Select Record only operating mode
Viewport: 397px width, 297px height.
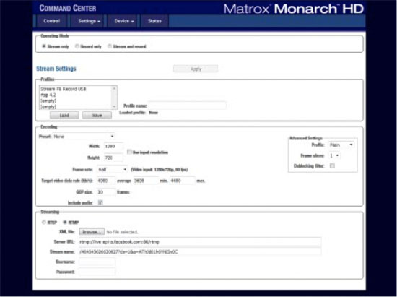tap(77, 46)
